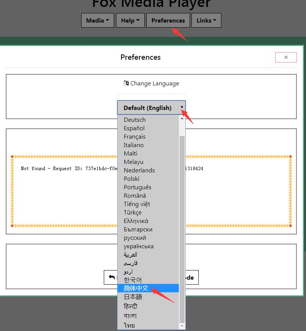Open the Links dropdown menu

(x=206, y=20)
